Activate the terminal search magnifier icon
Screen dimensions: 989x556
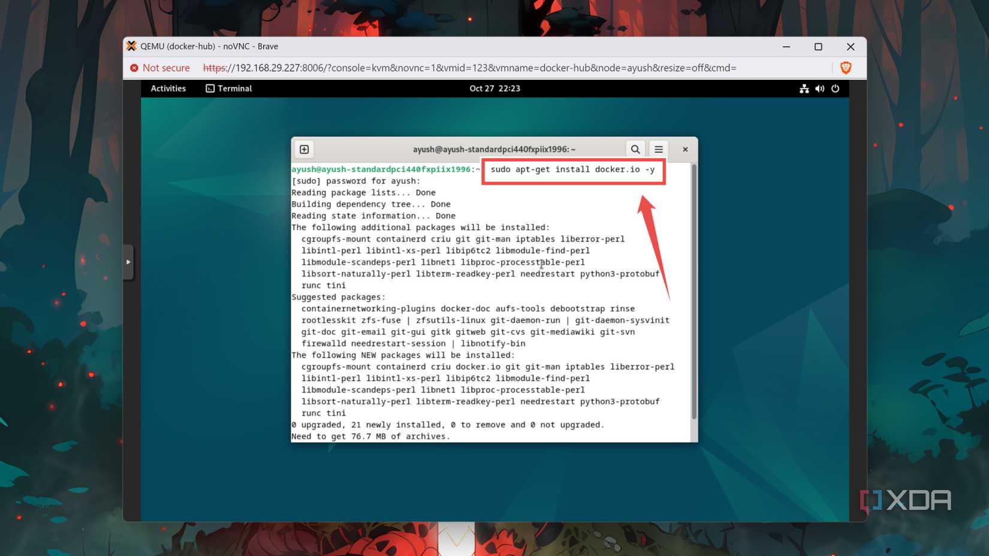[x=635, y=149]
